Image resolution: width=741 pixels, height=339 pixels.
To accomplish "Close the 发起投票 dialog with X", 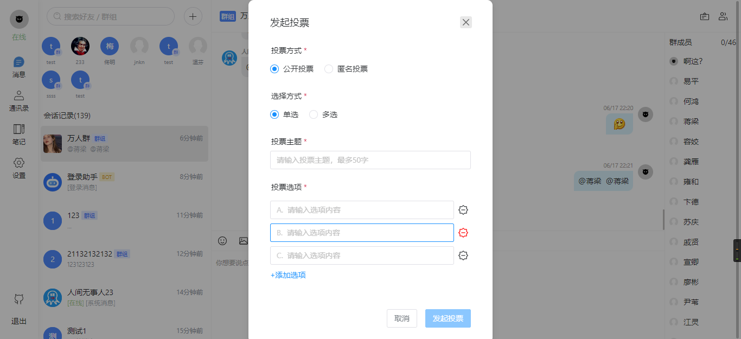I will point(466,22).
